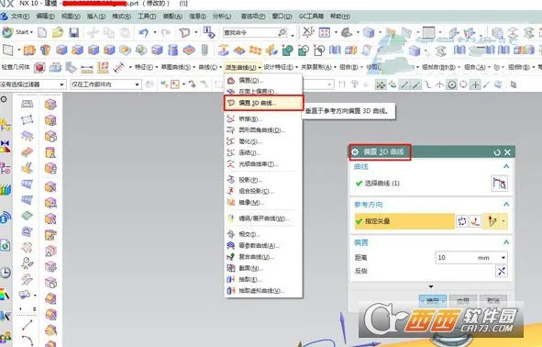The image size is (542, 347).
Task: Click the Fit view icon in toolbar
Action: click(x=325, y=32)
